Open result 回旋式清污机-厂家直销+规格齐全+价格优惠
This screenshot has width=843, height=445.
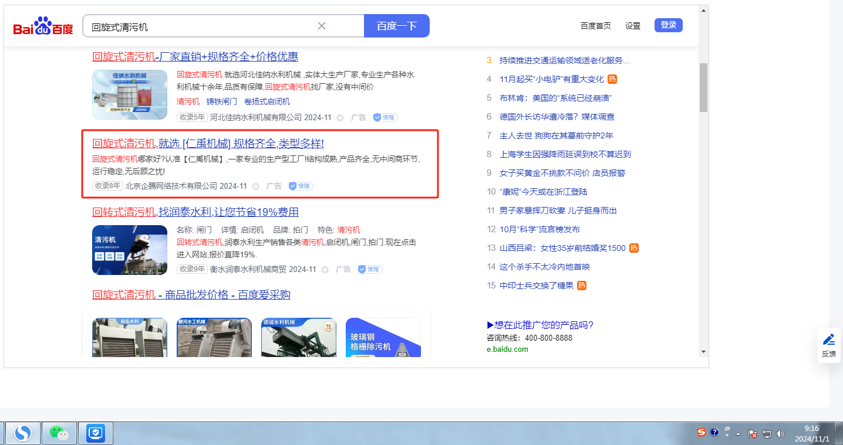tap(195, 57)
